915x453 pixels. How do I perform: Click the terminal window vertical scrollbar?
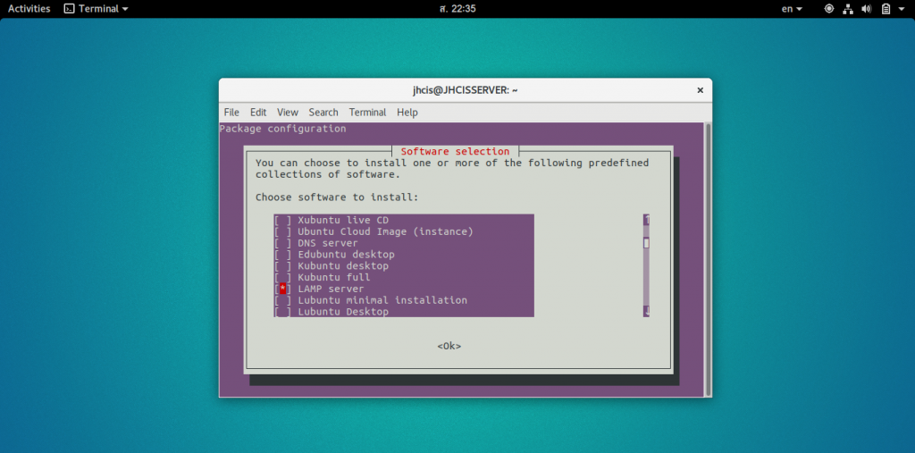click(708, 258)
